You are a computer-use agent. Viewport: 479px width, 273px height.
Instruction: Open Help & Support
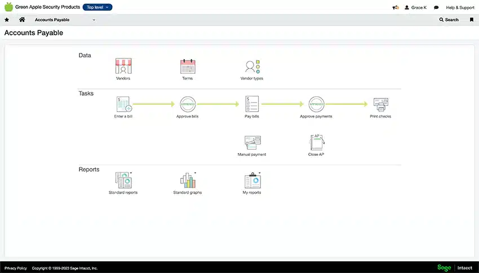coord(460,7)
